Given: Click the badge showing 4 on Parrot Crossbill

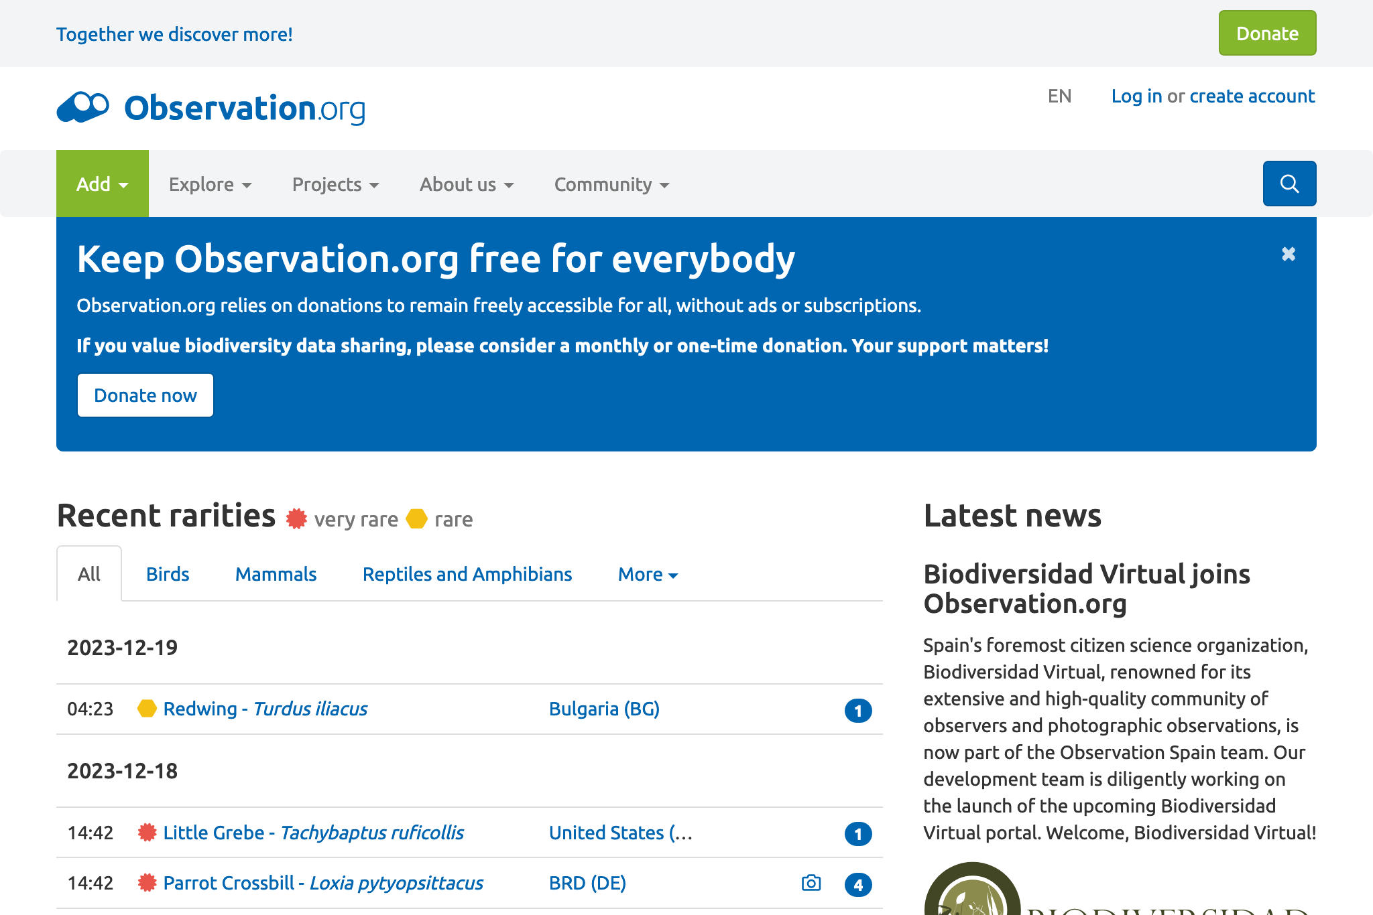Looking at the screenshot, I should pyautogui.click(x=857, y=884).
